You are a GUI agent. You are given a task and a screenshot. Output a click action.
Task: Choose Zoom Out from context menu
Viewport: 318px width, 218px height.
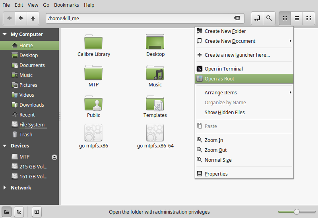coord(244,150)
